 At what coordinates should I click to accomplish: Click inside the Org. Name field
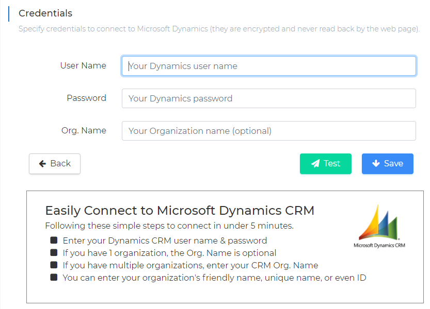point(268,131)
